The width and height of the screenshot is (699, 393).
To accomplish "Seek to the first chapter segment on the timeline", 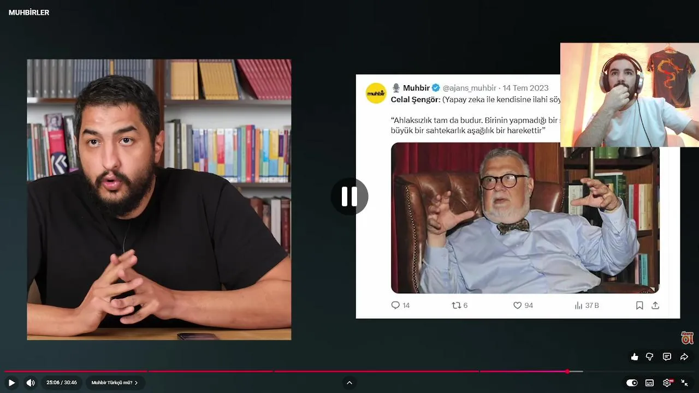I will tap(75, 371).
